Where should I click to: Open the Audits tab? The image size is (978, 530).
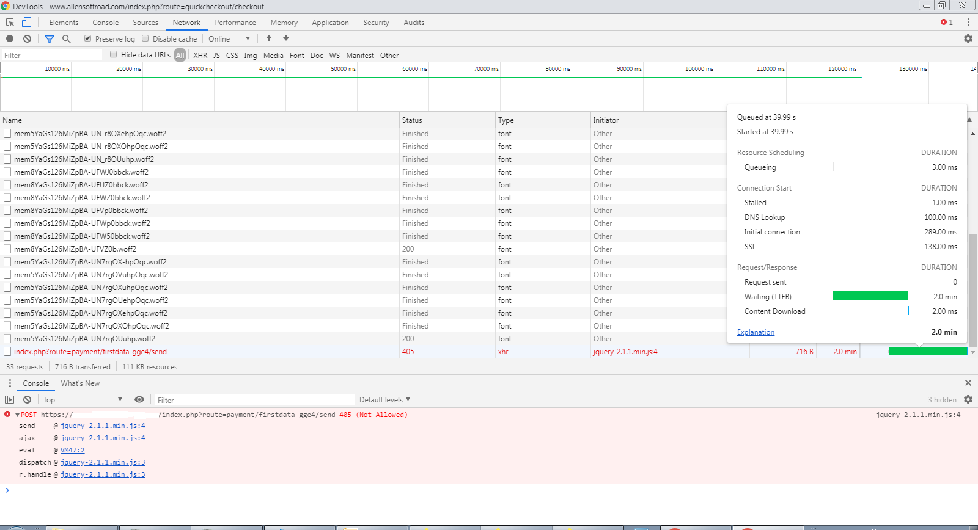click(x=414, y=23)
